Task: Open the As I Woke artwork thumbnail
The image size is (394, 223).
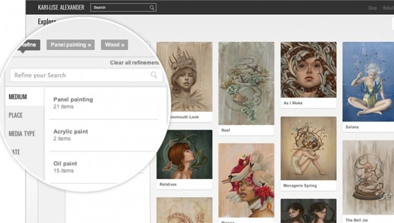Action: click(308, 70)
